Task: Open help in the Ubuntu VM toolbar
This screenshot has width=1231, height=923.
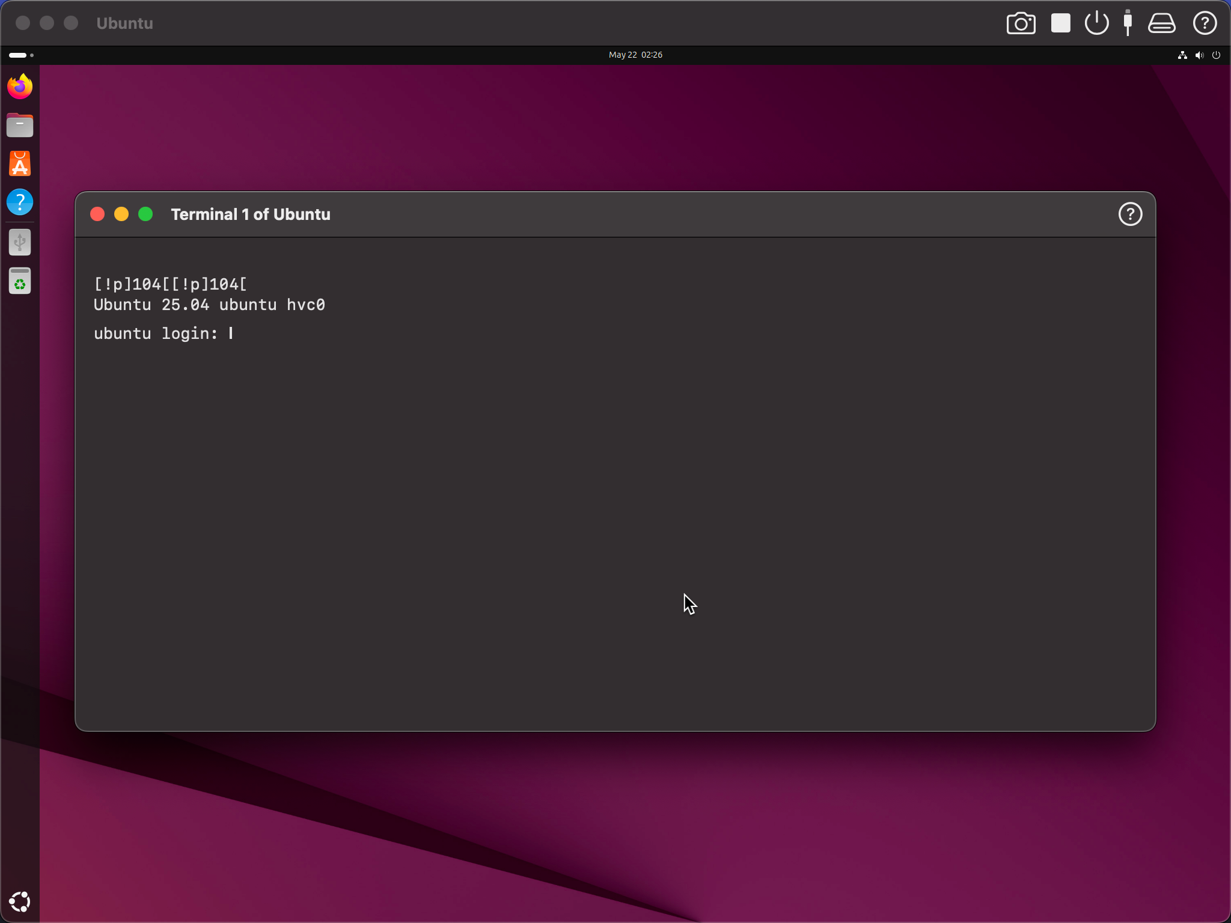Action: click(1205, 23)
